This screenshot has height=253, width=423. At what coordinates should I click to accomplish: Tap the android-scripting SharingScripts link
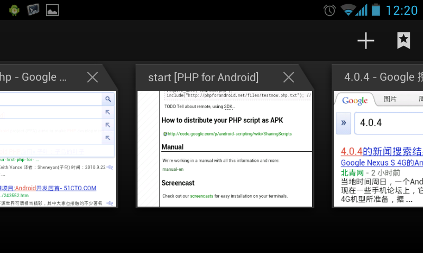pos(229,134)
